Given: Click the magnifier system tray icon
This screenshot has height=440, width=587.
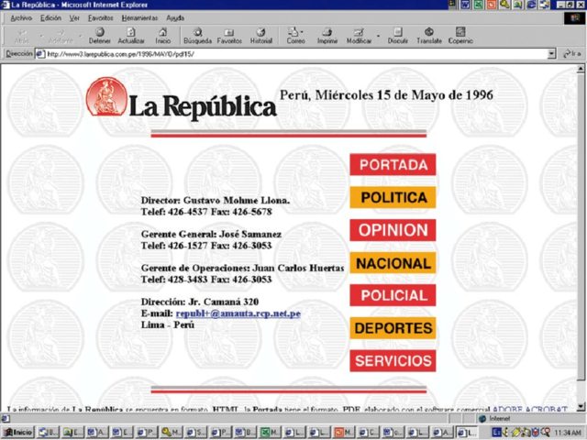Looking at the screenshot, I should pos(547,433).
